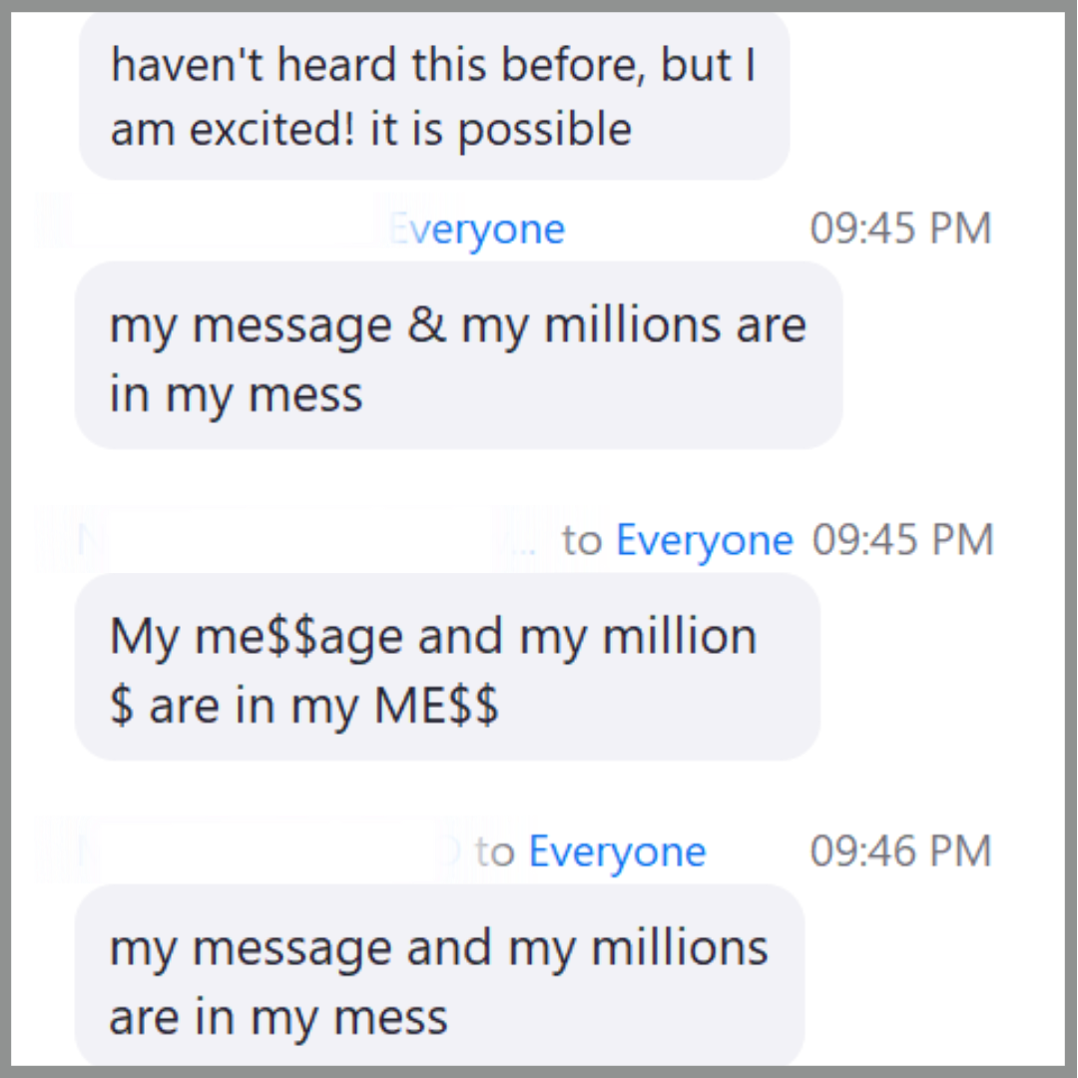Viewport: 1078px width, 1078px height.
Task: Select the "my message & my millions" chat bubble
Action: pos(458,356)
